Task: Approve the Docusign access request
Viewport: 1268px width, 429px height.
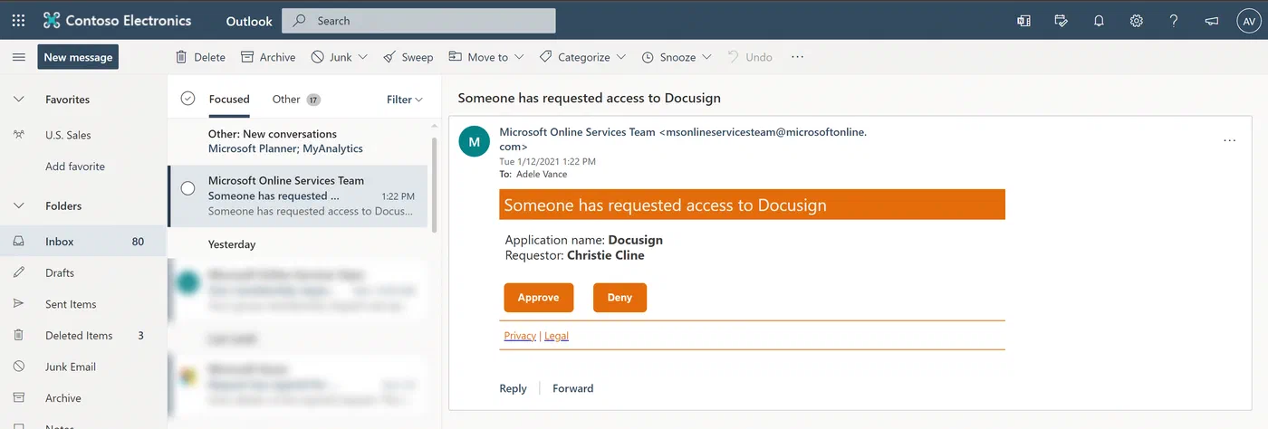Action: click(x=538, y=298)
